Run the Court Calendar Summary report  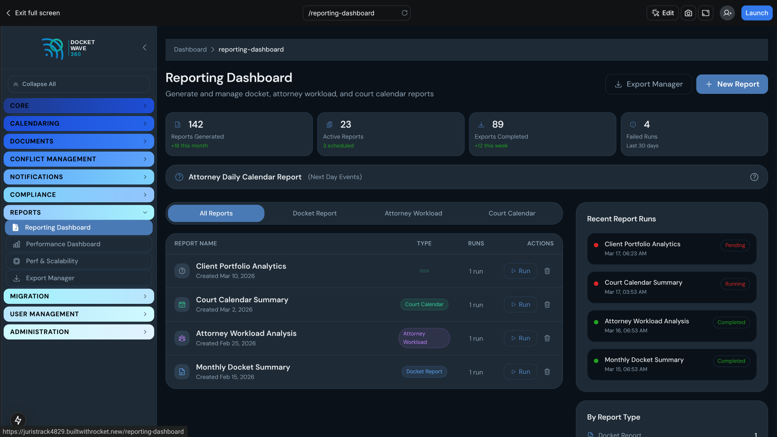(x=520, y=305)
